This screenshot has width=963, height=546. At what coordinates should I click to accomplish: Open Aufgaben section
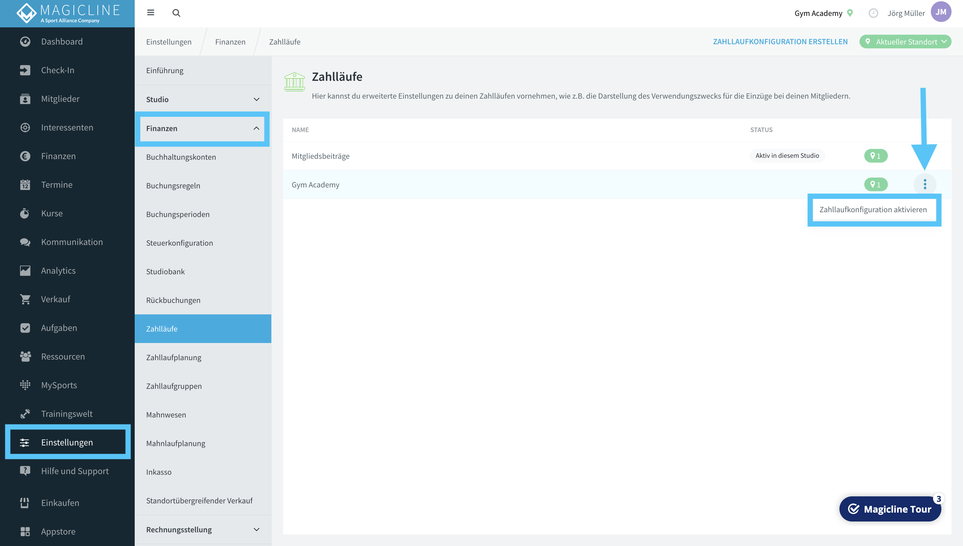click(x=68, y=328)
